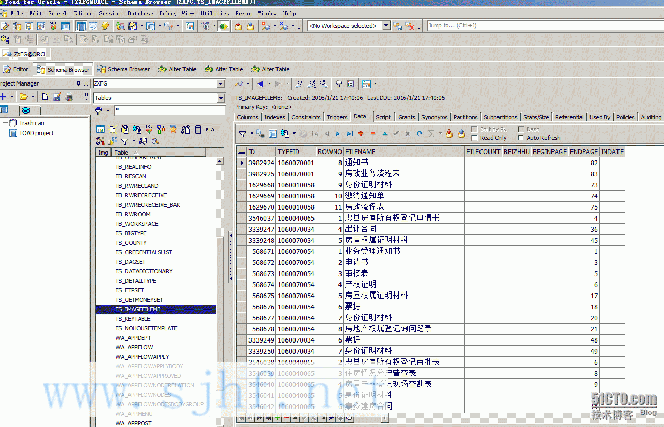Viewport: 664px width, 427px height.
Task: Click the lightning bolt icon in main toolbar
Action: coord(105,26)
